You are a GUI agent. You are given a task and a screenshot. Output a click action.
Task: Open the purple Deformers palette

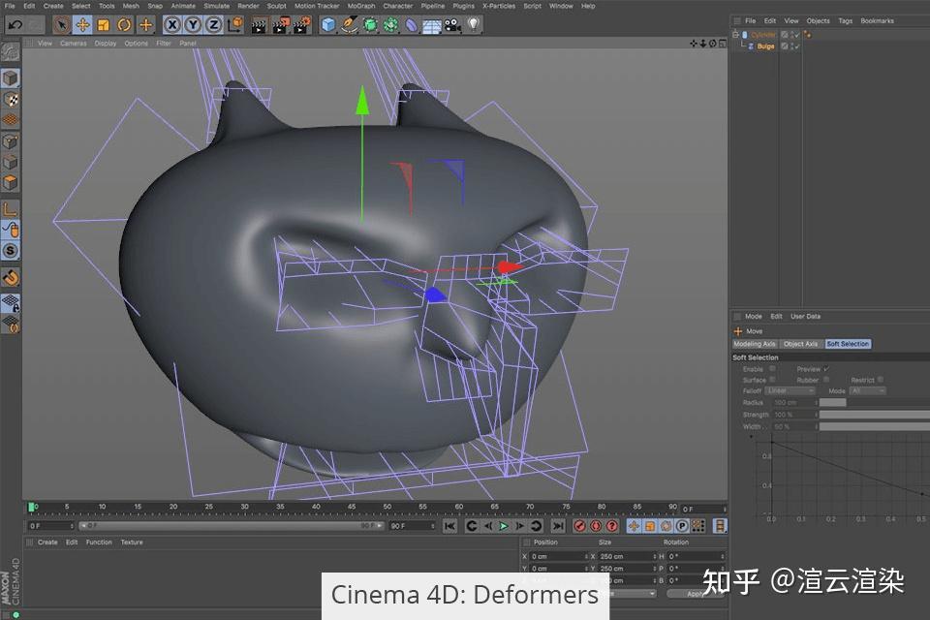click(412, 25)
